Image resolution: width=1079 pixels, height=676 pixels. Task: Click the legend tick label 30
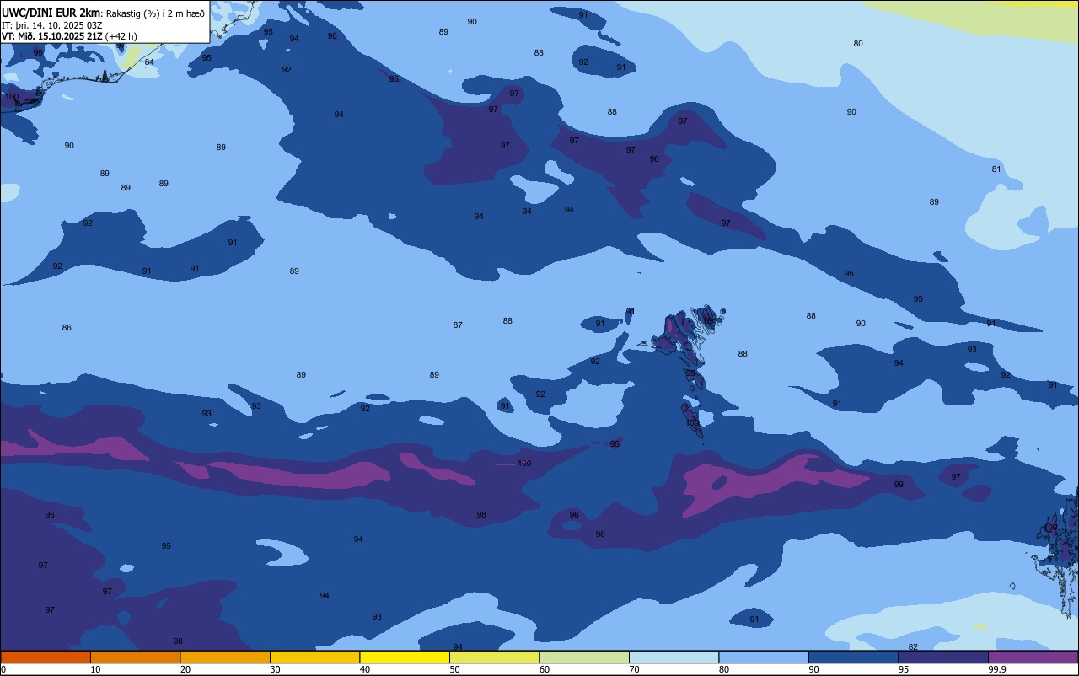point(275,669)
